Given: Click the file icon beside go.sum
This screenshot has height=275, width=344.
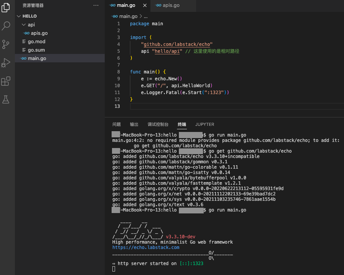Looking at the screenshot, I should pos(24,50).
